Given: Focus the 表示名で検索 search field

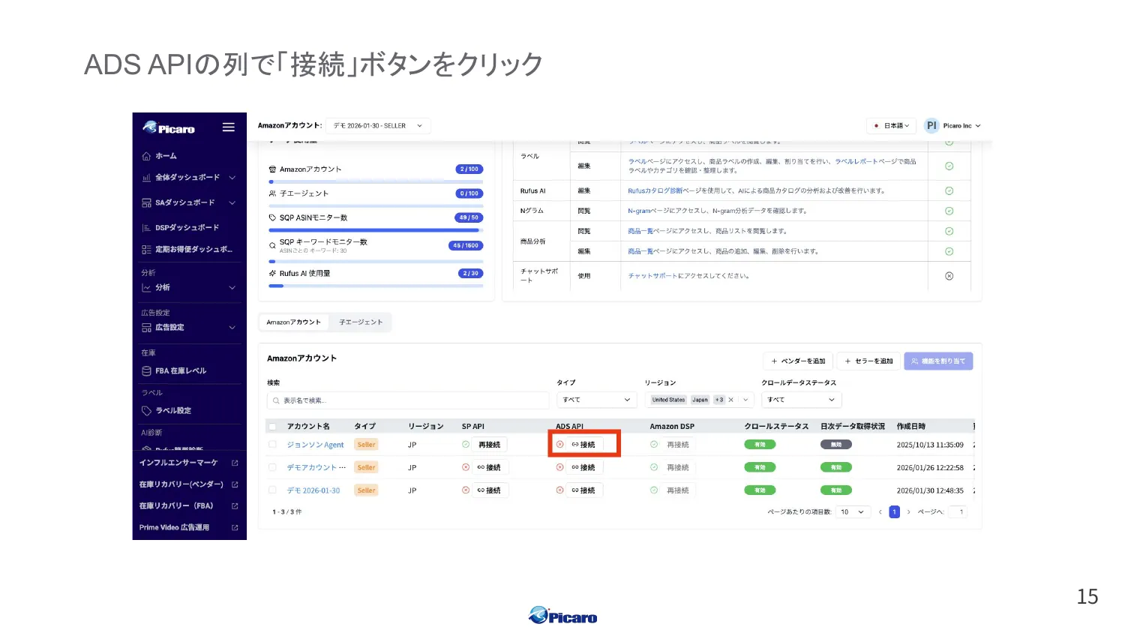Looking at the screenshot, I should [406, 400].
